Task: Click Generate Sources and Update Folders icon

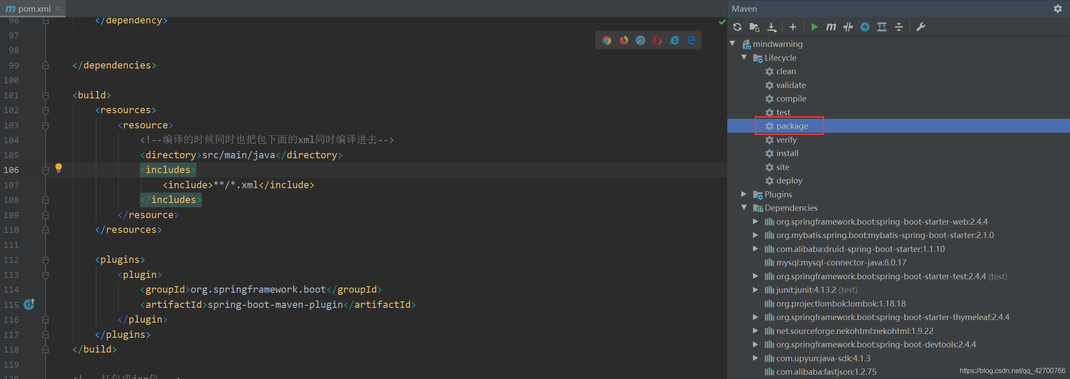Action: coord(754,27)
